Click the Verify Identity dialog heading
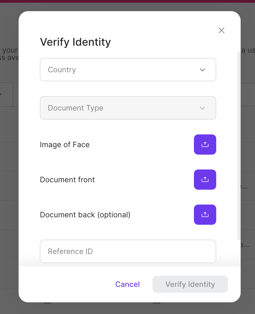Screen dimensions: 255x314 click(x=75, y=42)
